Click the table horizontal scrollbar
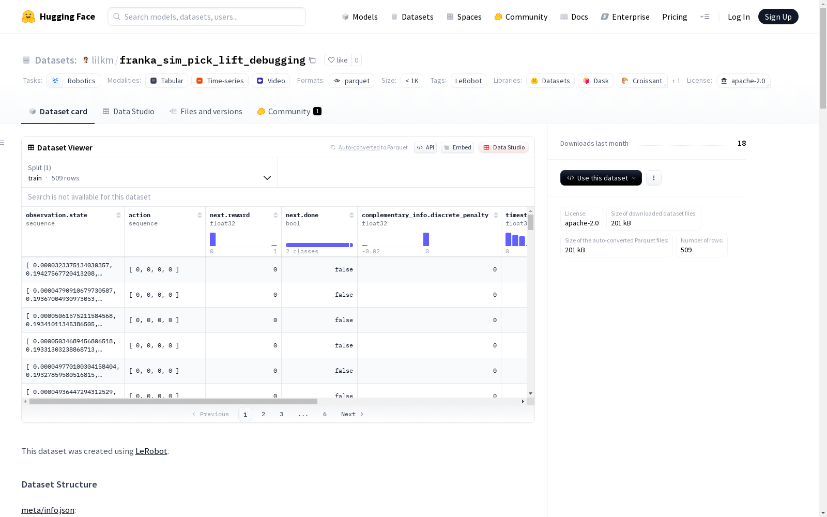This screenshot has height=517, width=827. pos(173,401)
